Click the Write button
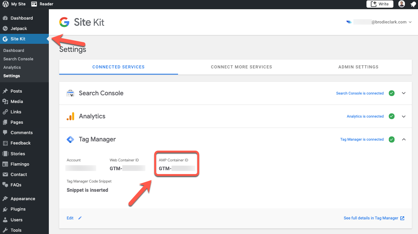This screenshot has width=418, height=234. coord(380,4)
